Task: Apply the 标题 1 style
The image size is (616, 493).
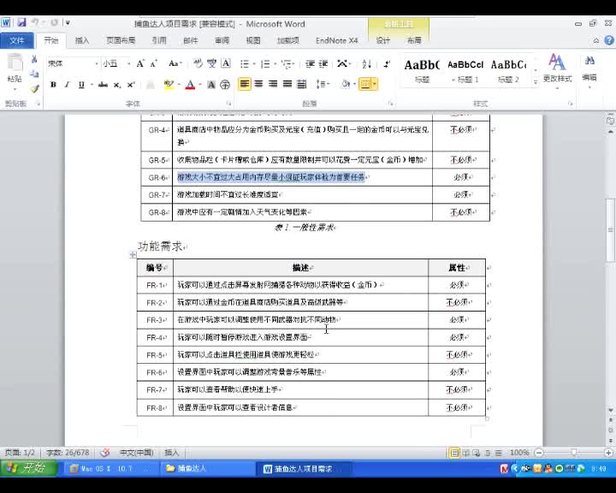Action: point(465,68)
